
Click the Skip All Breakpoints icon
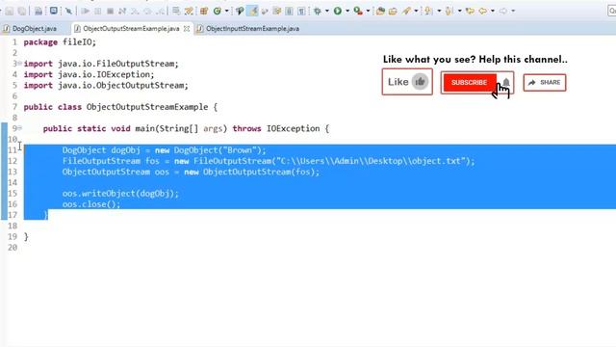coord(68,11)
